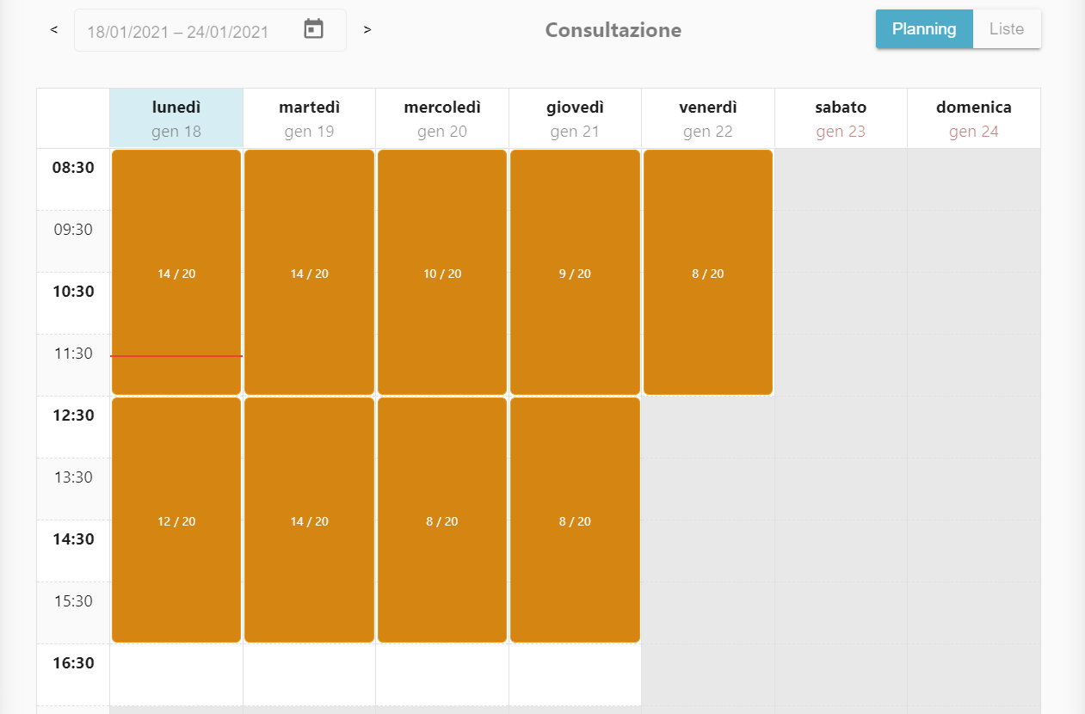Screen dimensions: 1085x714
Task: Click the 16:30 time label
Action: [73, 663]
